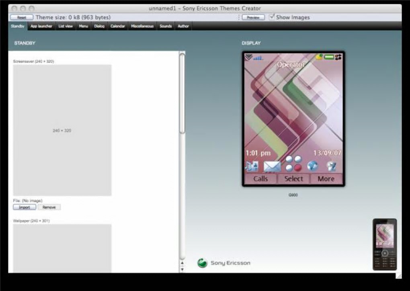Image resolution: width=410 pixels, height=291 pixels.
Task: Click the Operator text in phone display
Action: pyautogui.click(x=291, y=65)
